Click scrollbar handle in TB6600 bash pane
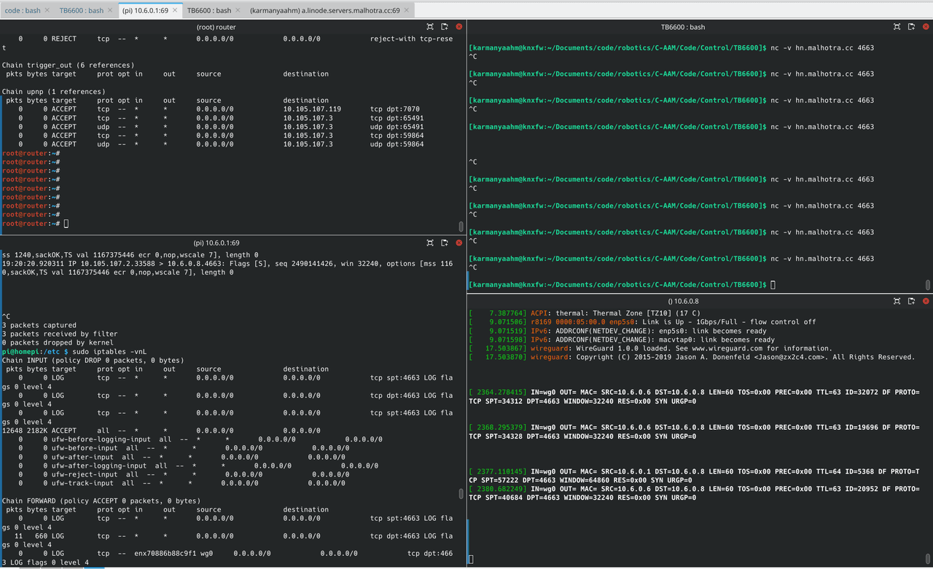Screen dimensions: 933x569 tap(928, 284)
